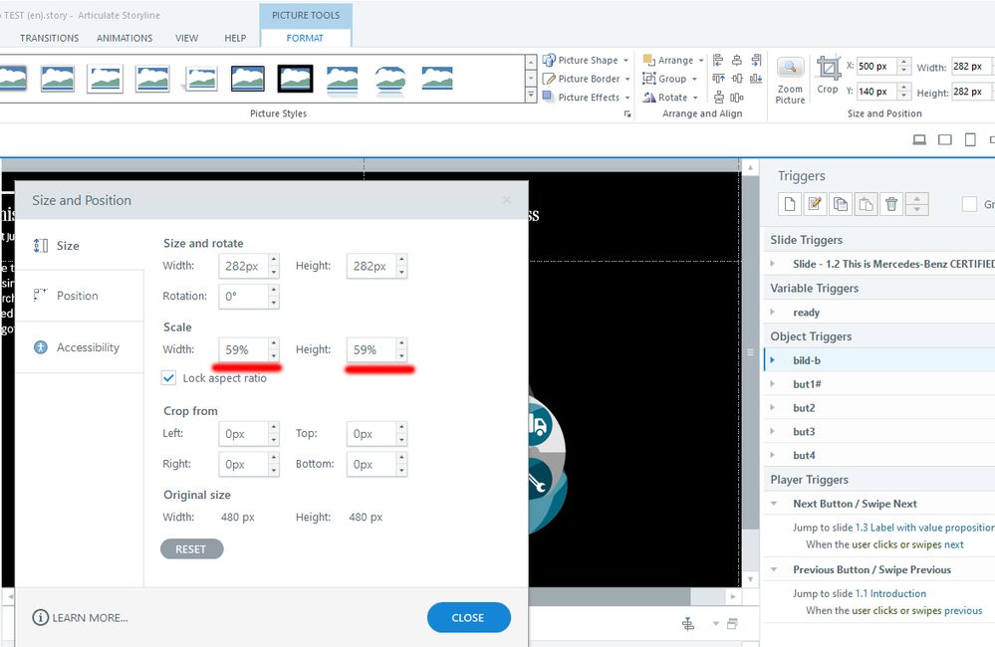Uncheck Lock aspect ratio
This screenshot has height=647, width=995.
pos(169,378)
